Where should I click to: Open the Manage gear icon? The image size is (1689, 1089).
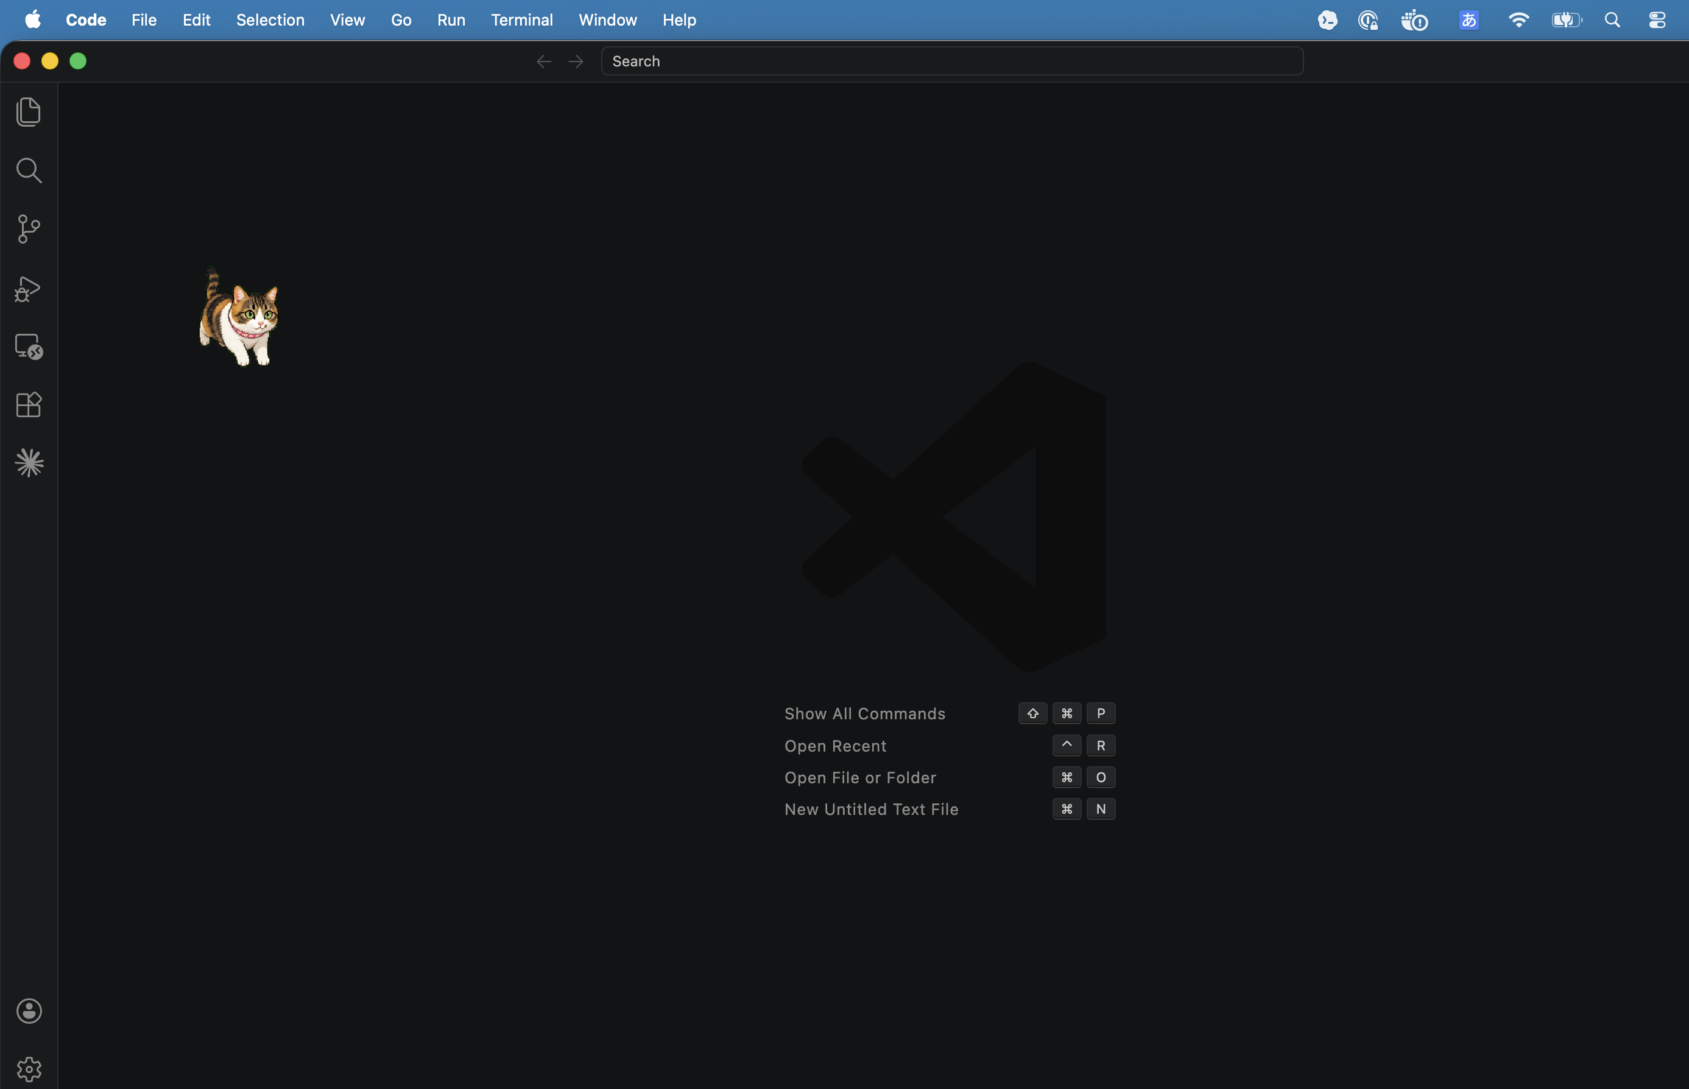click(x=29, y=1069)
